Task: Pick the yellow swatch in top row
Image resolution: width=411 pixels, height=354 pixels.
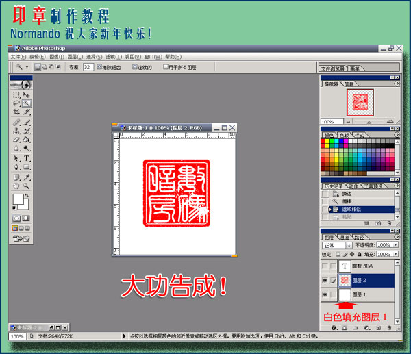Action: [327, 141]
